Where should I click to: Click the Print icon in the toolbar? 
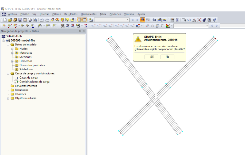(x=30, y=20)
